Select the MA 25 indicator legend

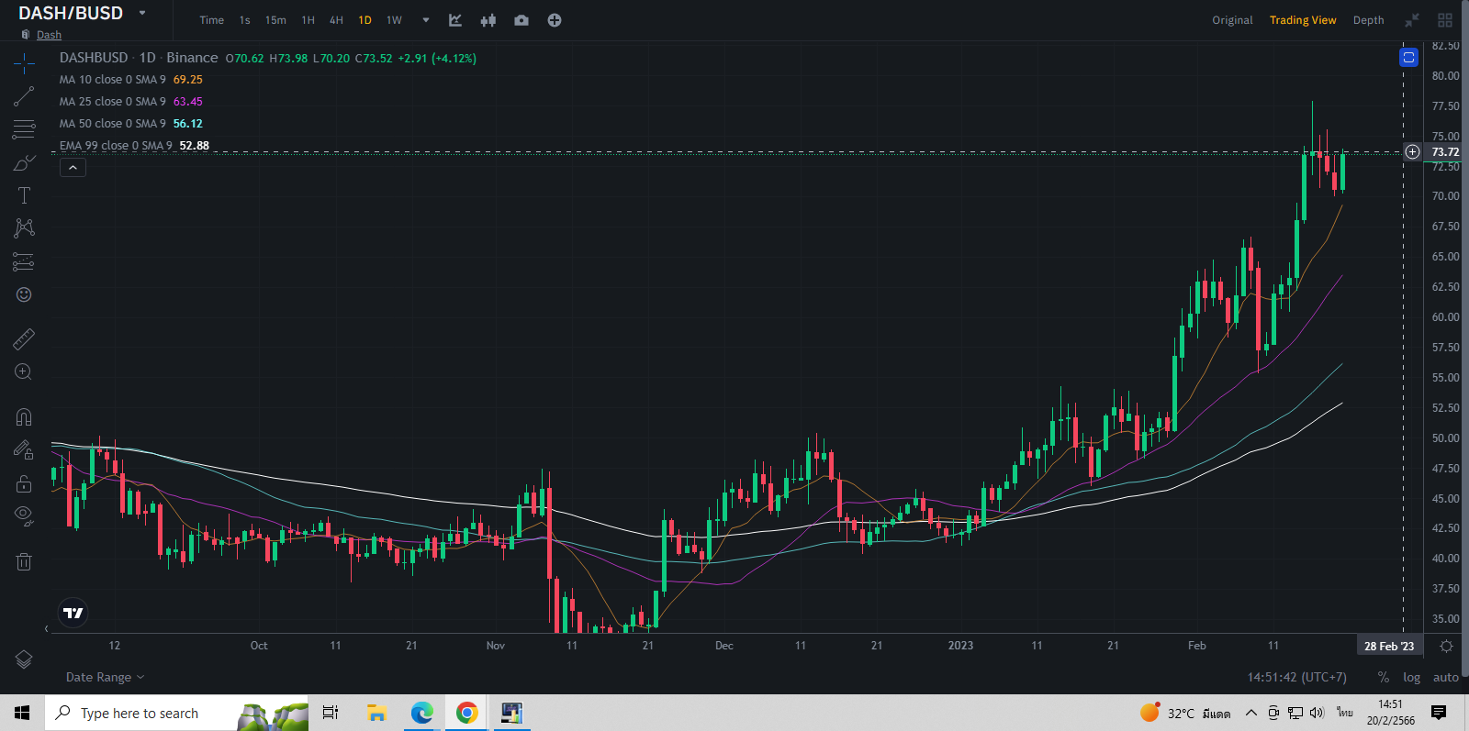click(131, 102)
